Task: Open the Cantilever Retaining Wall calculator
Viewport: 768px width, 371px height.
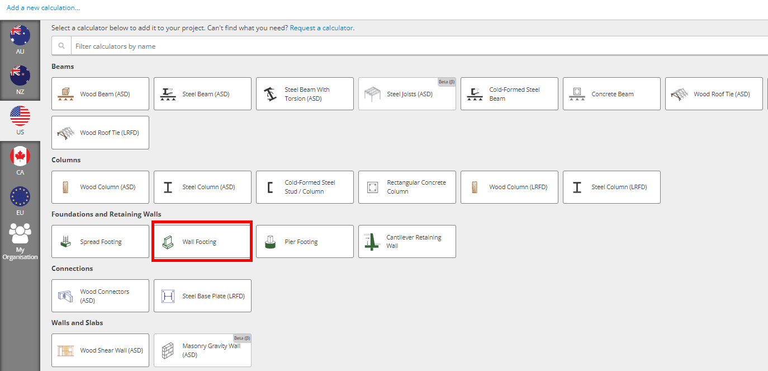Action: coord(407,242)
